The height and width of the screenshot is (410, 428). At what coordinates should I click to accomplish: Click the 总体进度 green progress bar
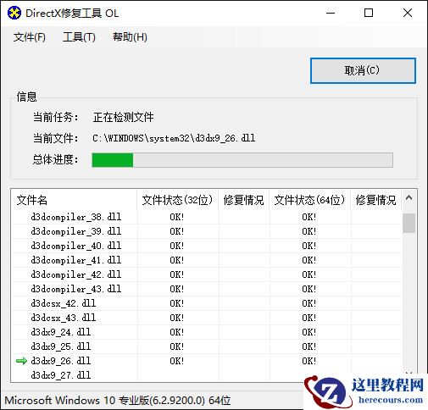tap(242, 160)
